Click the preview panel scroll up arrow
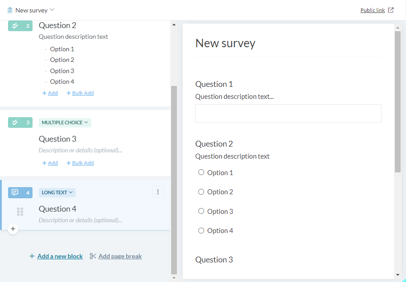 398,27
